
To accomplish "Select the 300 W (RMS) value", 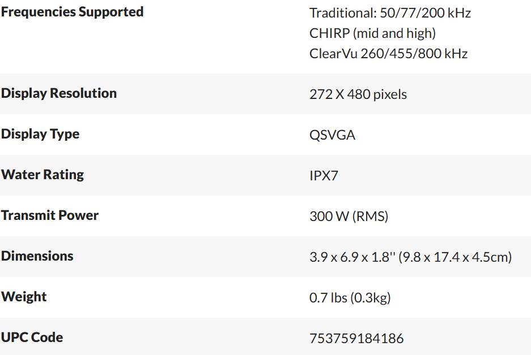I will 349,217.
